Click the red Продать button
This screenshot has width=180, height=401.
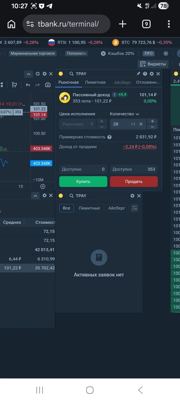(x=134, y=181)
